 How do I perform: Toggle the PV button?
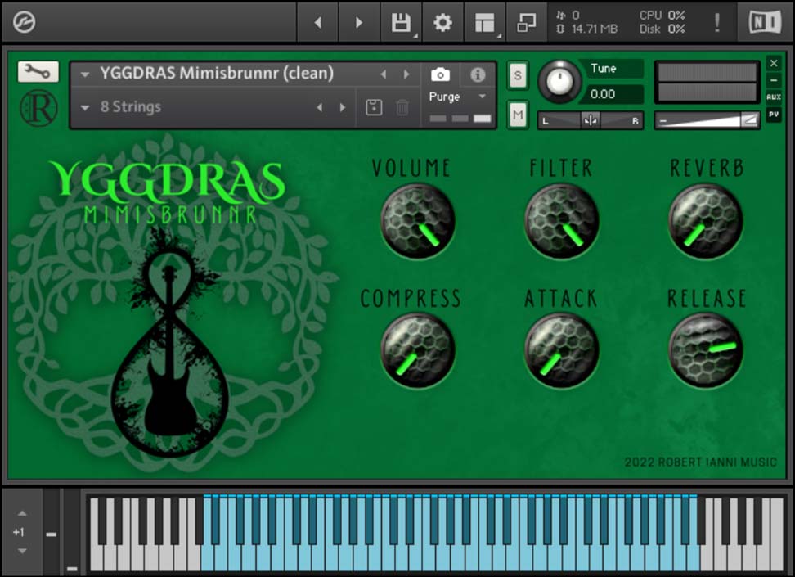tap(774, 115)
